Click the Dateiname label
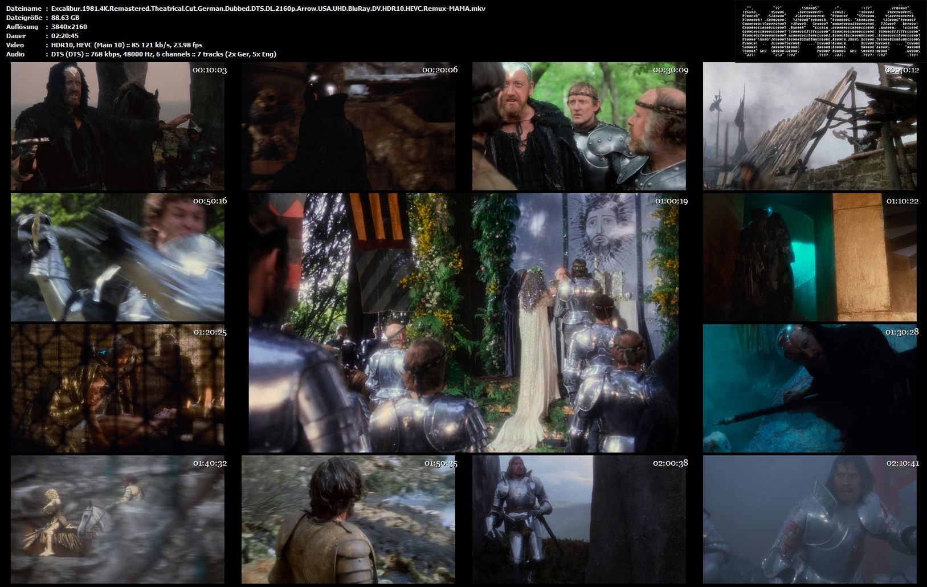927x587 pixels. tap(23, 9)
